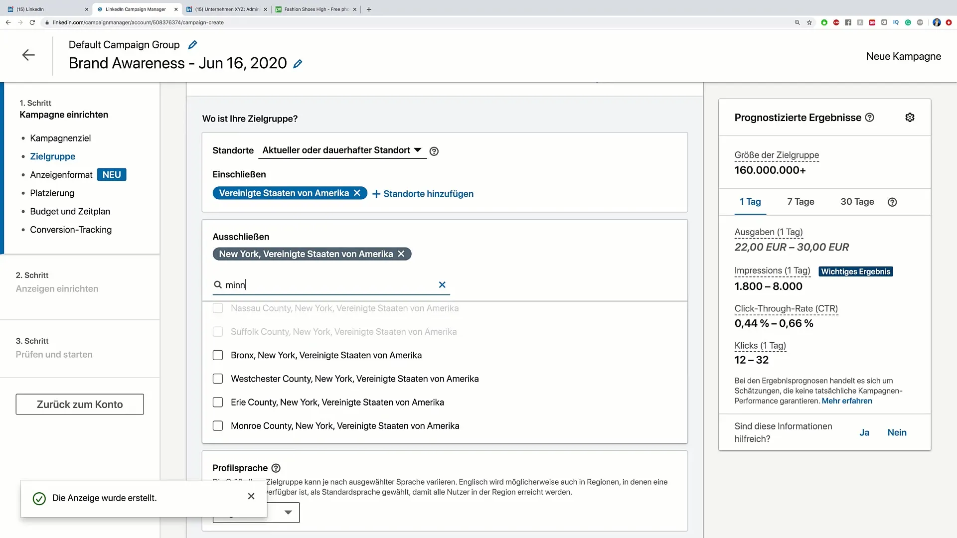Screen dimensions: 957x538
Task: Click Standorte hinzufügen link
Action: click(423, 194)
